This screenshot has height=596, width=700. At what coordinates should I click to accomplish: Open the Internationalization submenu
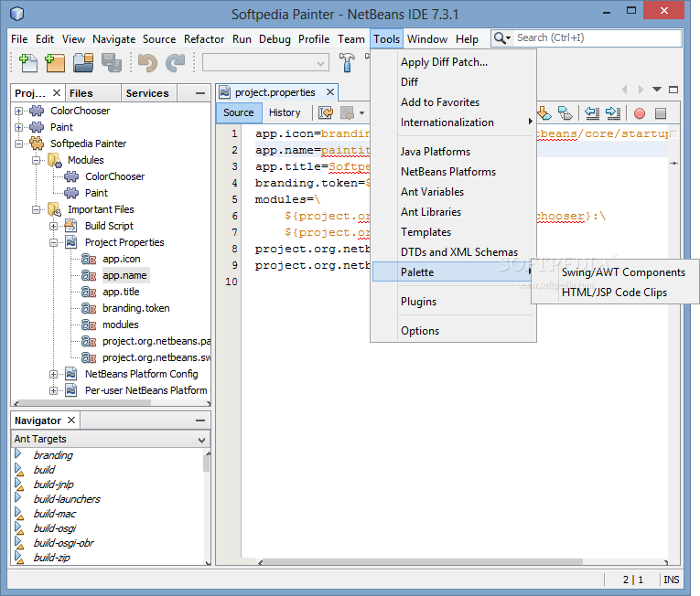pos(454,122)
